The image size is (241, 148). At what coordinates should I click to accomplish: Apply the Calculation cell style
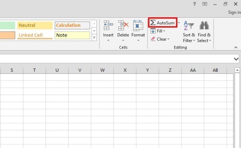pyautogui.click(x=72, y=25)
